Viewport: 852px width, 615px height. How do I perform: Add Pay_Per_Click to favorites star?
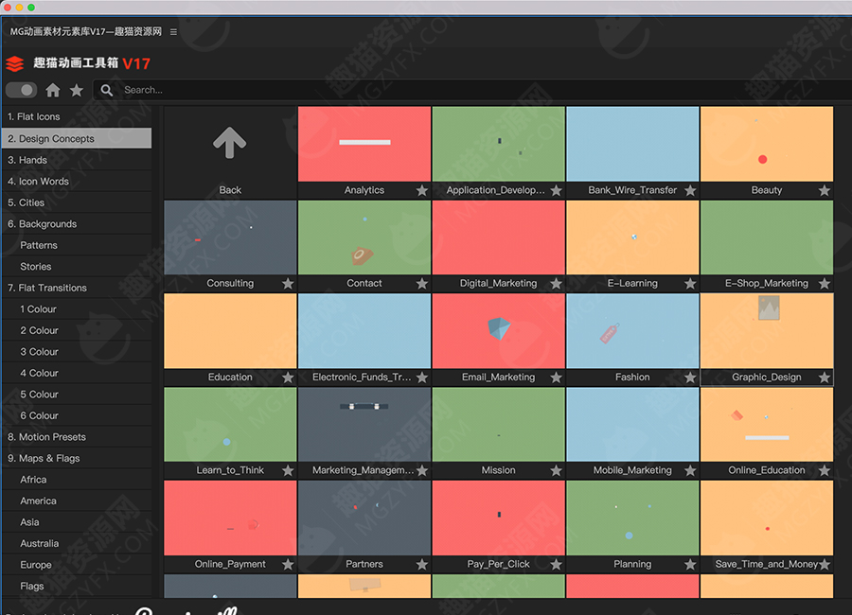[556, 565]
